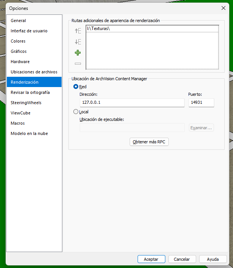The height and width of the screenshot is (268, 233).
Task: Go to Ubicaciones de archivos category
Action: (34, 72)
